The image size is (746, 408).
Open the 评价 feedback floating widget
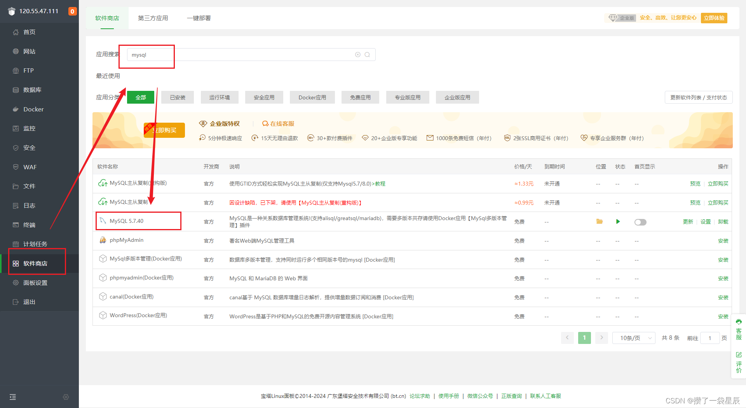click(739, 362)
